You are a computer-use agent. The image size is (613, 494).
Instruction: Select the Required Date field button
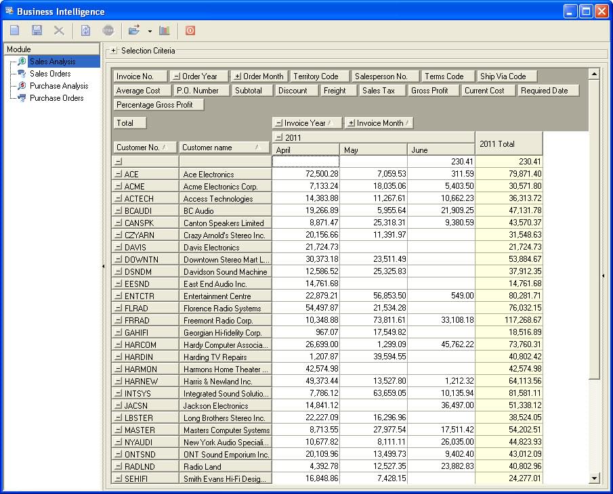click(548, 91)
